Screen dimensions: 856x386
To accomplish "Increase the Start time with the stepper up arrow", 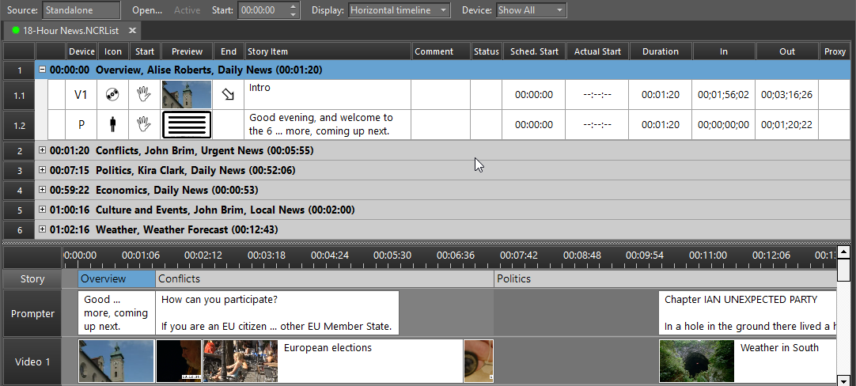I will [x=294, y=7].
